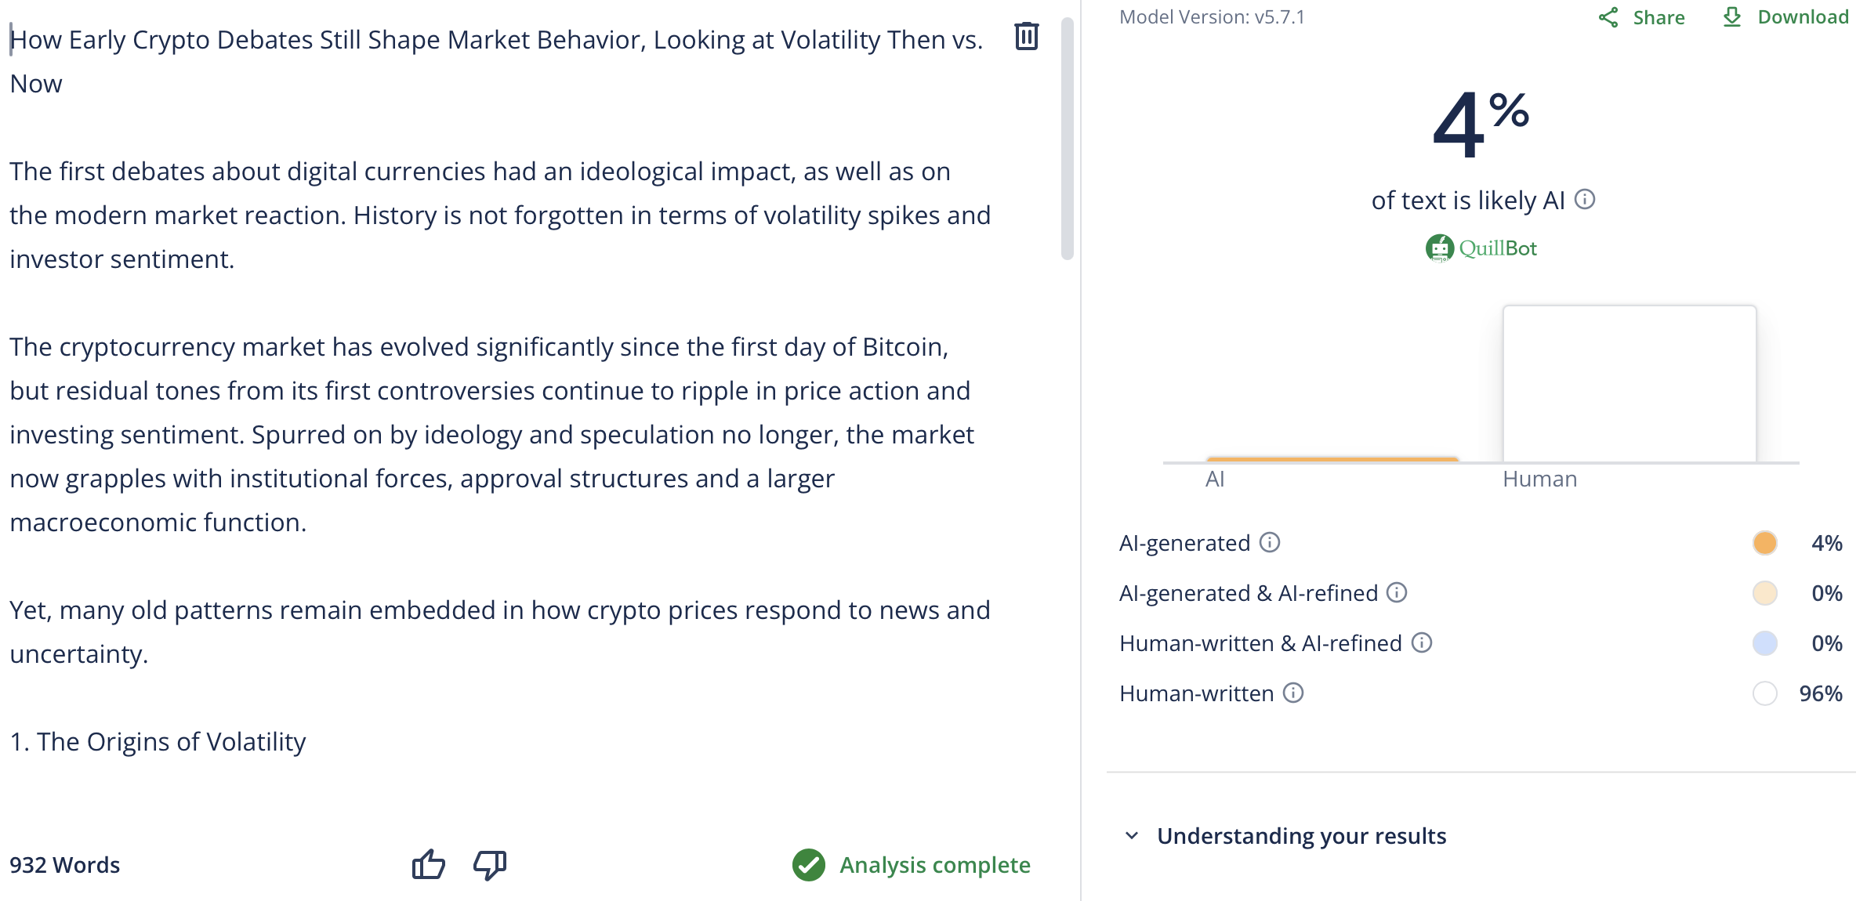Click the text panel vertical scrollbar
This screenshot has width=1867, height=901.
[1067, 141]
